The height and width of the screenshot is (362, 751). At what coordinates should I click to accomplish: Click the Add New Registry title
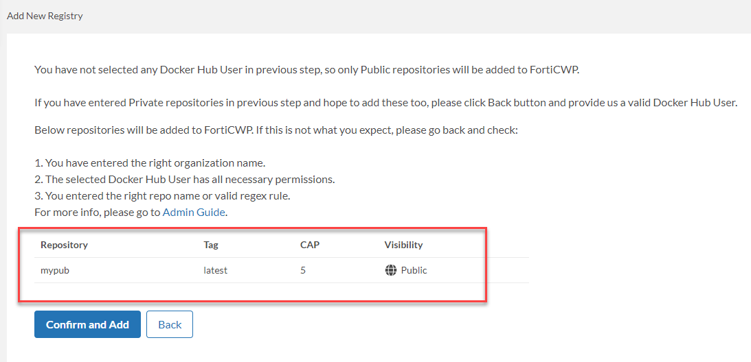[45, 16]
